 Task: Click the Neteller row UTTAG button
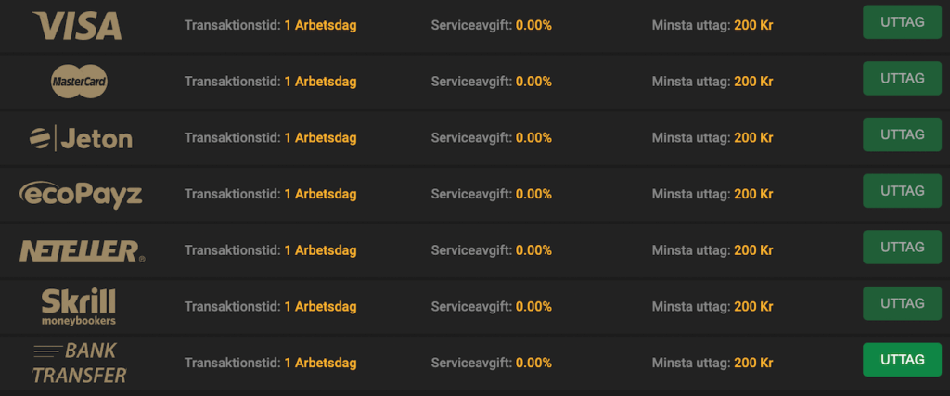coord(902,247)
